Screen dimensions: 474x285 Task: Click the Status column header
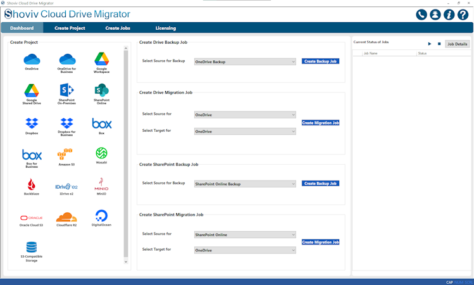[443, 53]
